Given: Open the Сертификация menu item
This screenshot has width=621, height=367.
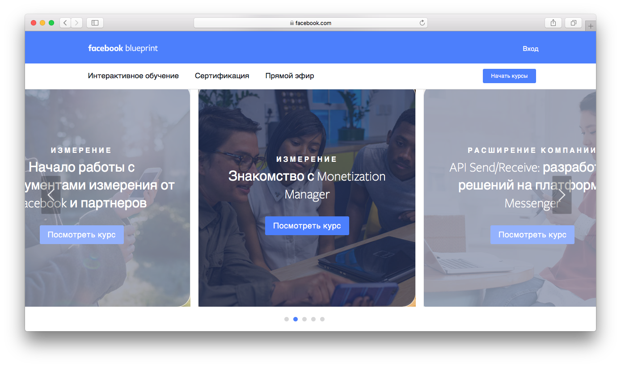Looking at the screenshot, I should 222,76.
